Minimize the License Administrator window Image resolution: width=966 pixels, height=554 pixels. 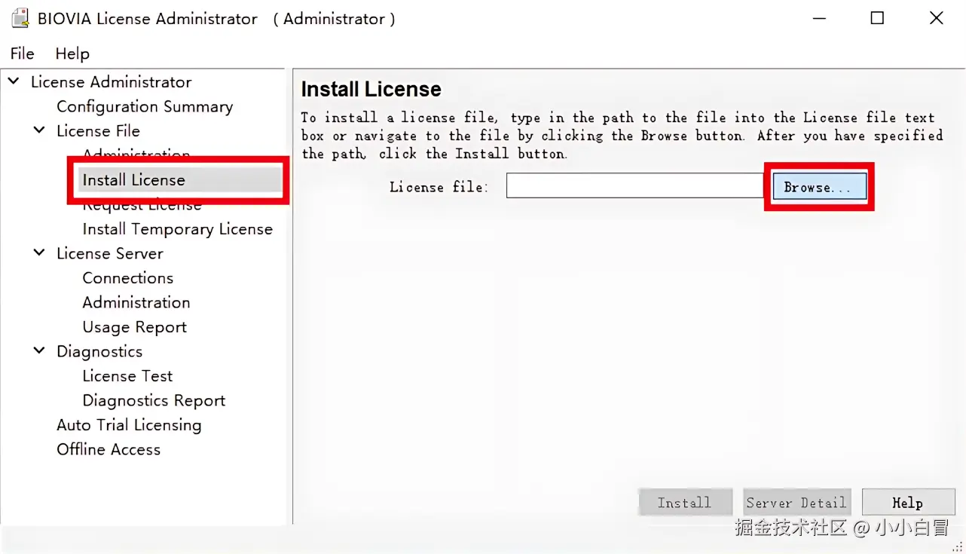tap(818, 18)
